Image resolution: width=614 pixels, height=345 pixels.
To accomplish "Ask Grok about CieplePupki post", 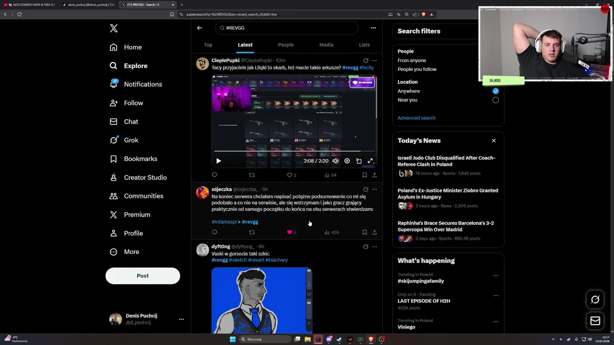I will pyautogui.click(x=366, y=60).
